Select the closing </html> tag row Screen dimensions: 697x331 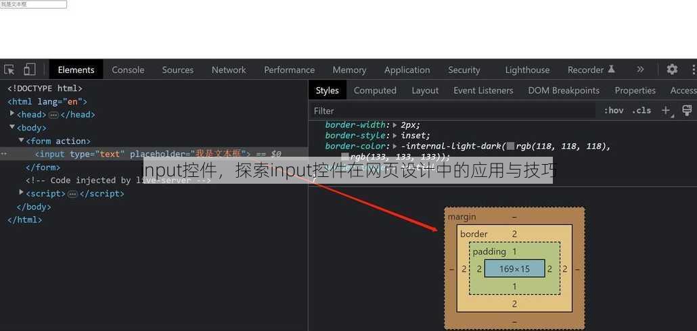point(24,220)
